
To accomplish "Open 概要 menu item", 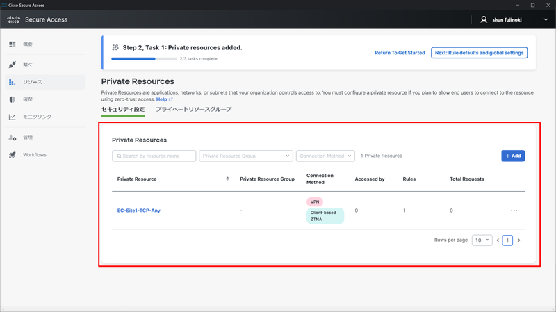I will (x=45, y=44).
